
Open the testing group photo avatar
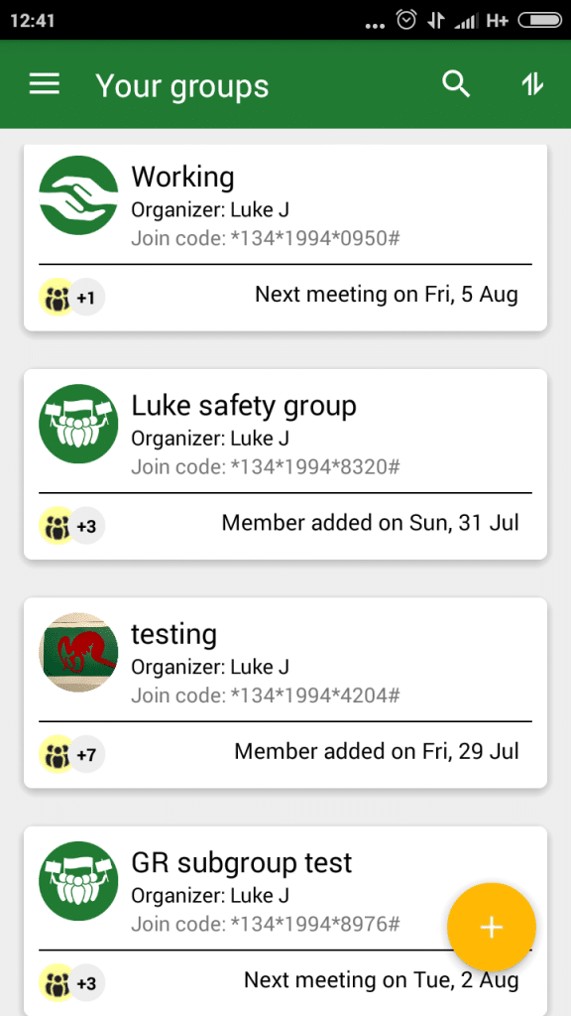coord(78,653)
